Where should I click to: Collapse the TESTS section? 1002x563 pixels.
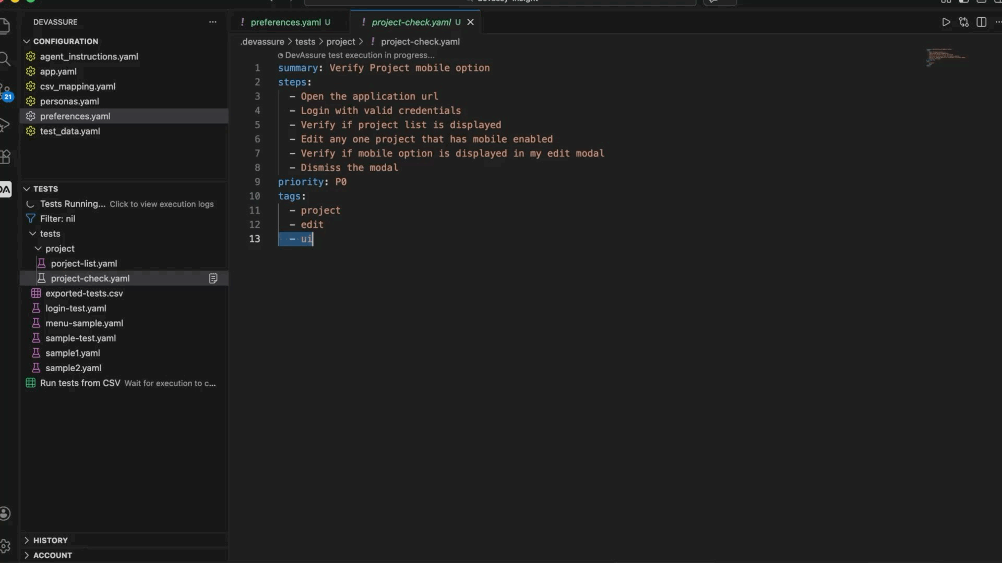(27, 189)
